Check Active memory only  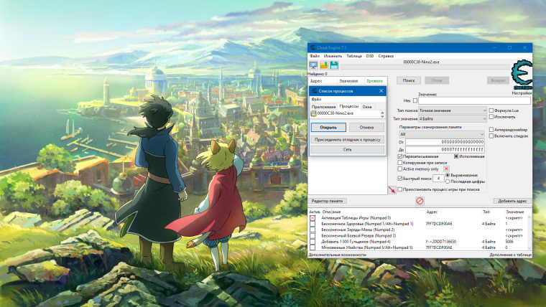pyautogui.click(x=400, y=169)
